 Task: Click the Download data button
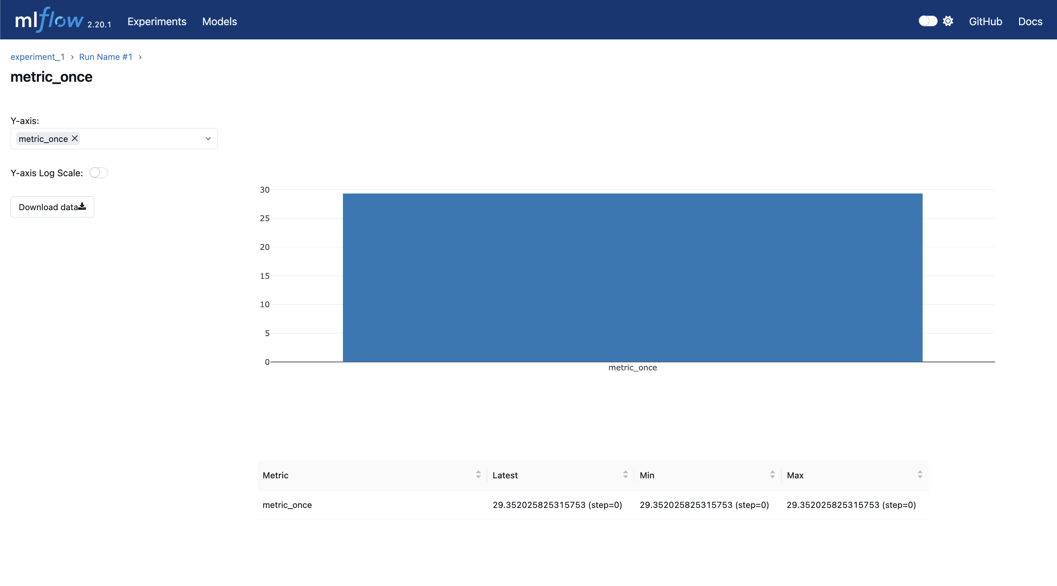point(52,207)
